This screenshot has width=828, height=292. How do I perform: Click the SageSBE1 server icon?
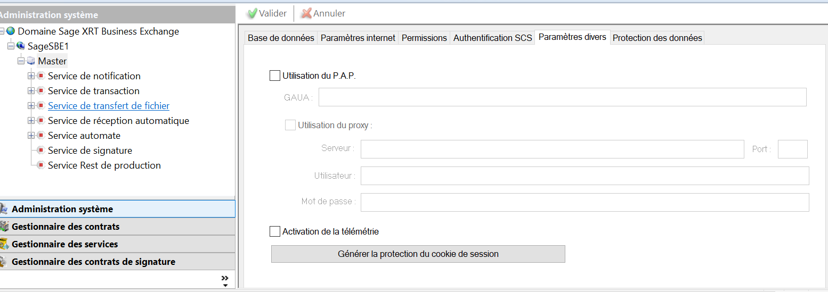(x=21, y=46)
